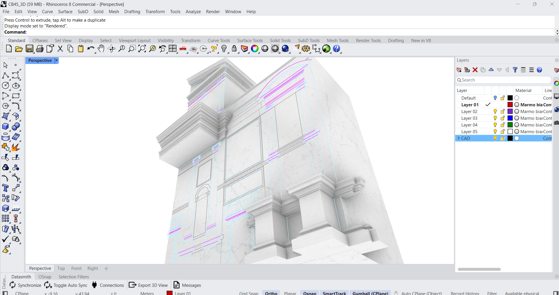559x295 pixels.
Task: Open the Perspective viewport dropdown arrow
Action: click(x=57, y=60)
